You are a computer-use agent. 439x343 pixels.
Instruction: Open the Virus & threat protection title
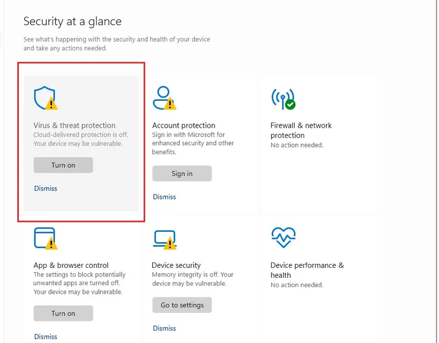pos(75,125)
